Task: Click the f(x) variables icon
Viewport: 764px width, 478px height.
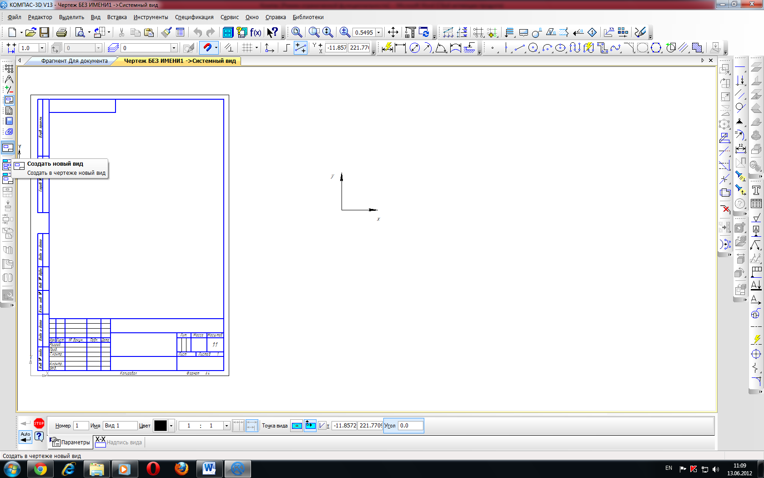Action: (x=256, y=32)
